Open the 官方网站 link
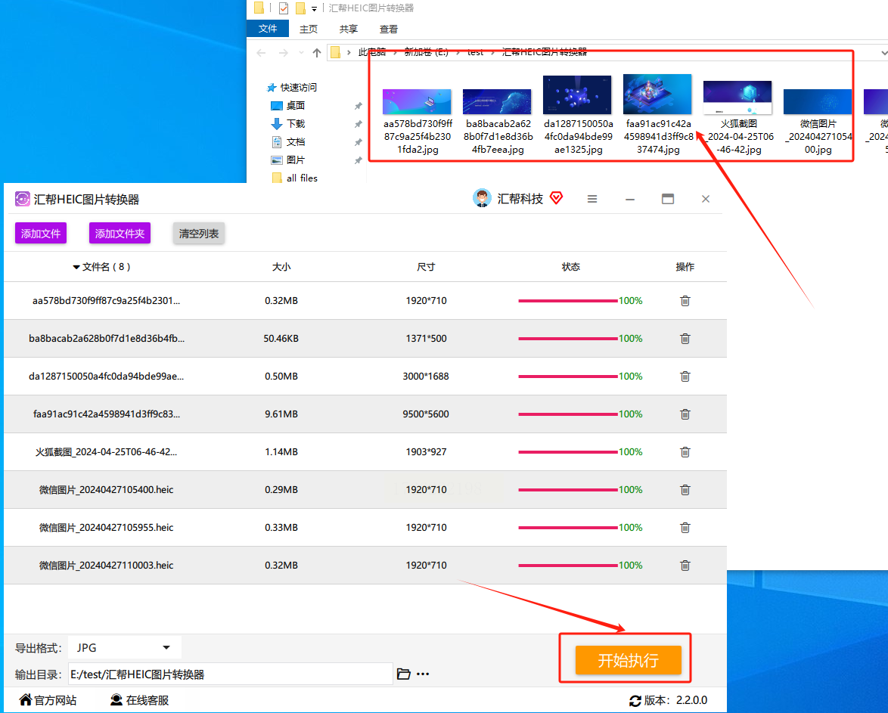 point(48,700)
